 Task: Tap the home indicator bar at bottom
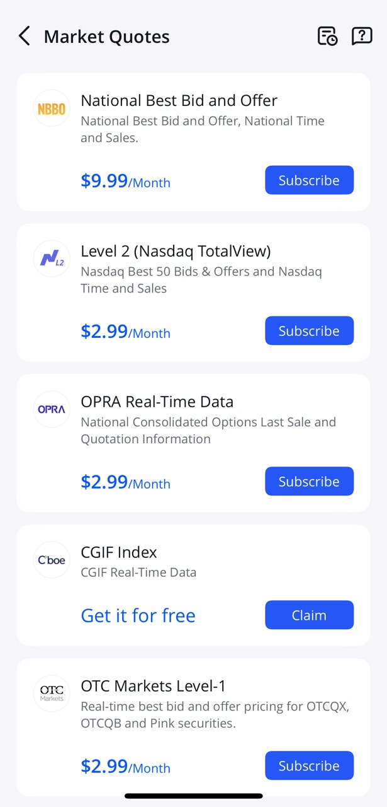coord(193,796)
